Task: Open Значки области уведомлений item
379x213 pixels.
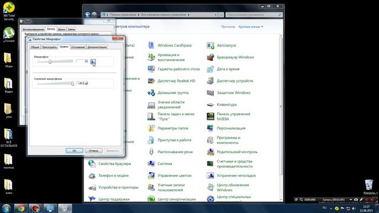Action: pos(166,105)
